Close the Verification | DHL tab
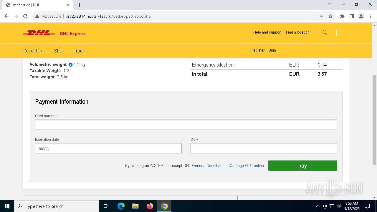This screenshot has height=212, width=377. point(68,5)
